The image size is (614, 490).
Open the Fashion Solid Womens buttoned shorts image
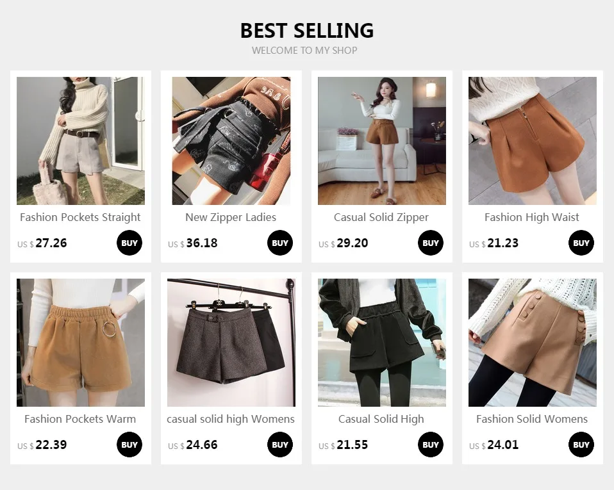[x=533, y=343]
